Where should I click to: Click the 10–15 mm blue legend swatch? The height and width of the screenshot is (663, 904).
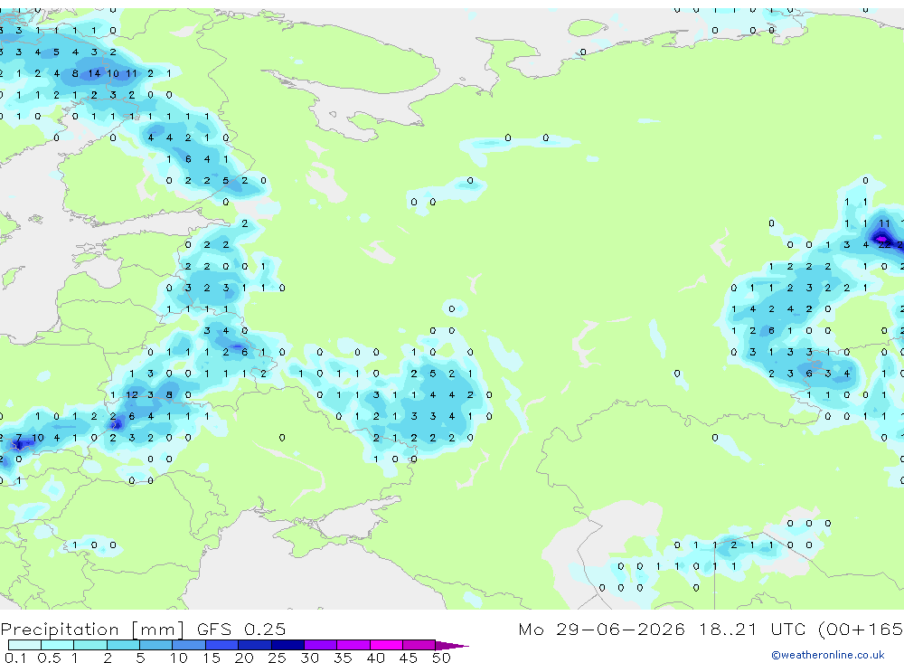[x=189, y=645]
